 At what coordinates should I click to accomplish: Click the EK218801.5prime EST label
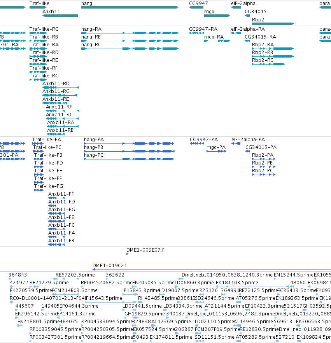click(x=39, y=322)
